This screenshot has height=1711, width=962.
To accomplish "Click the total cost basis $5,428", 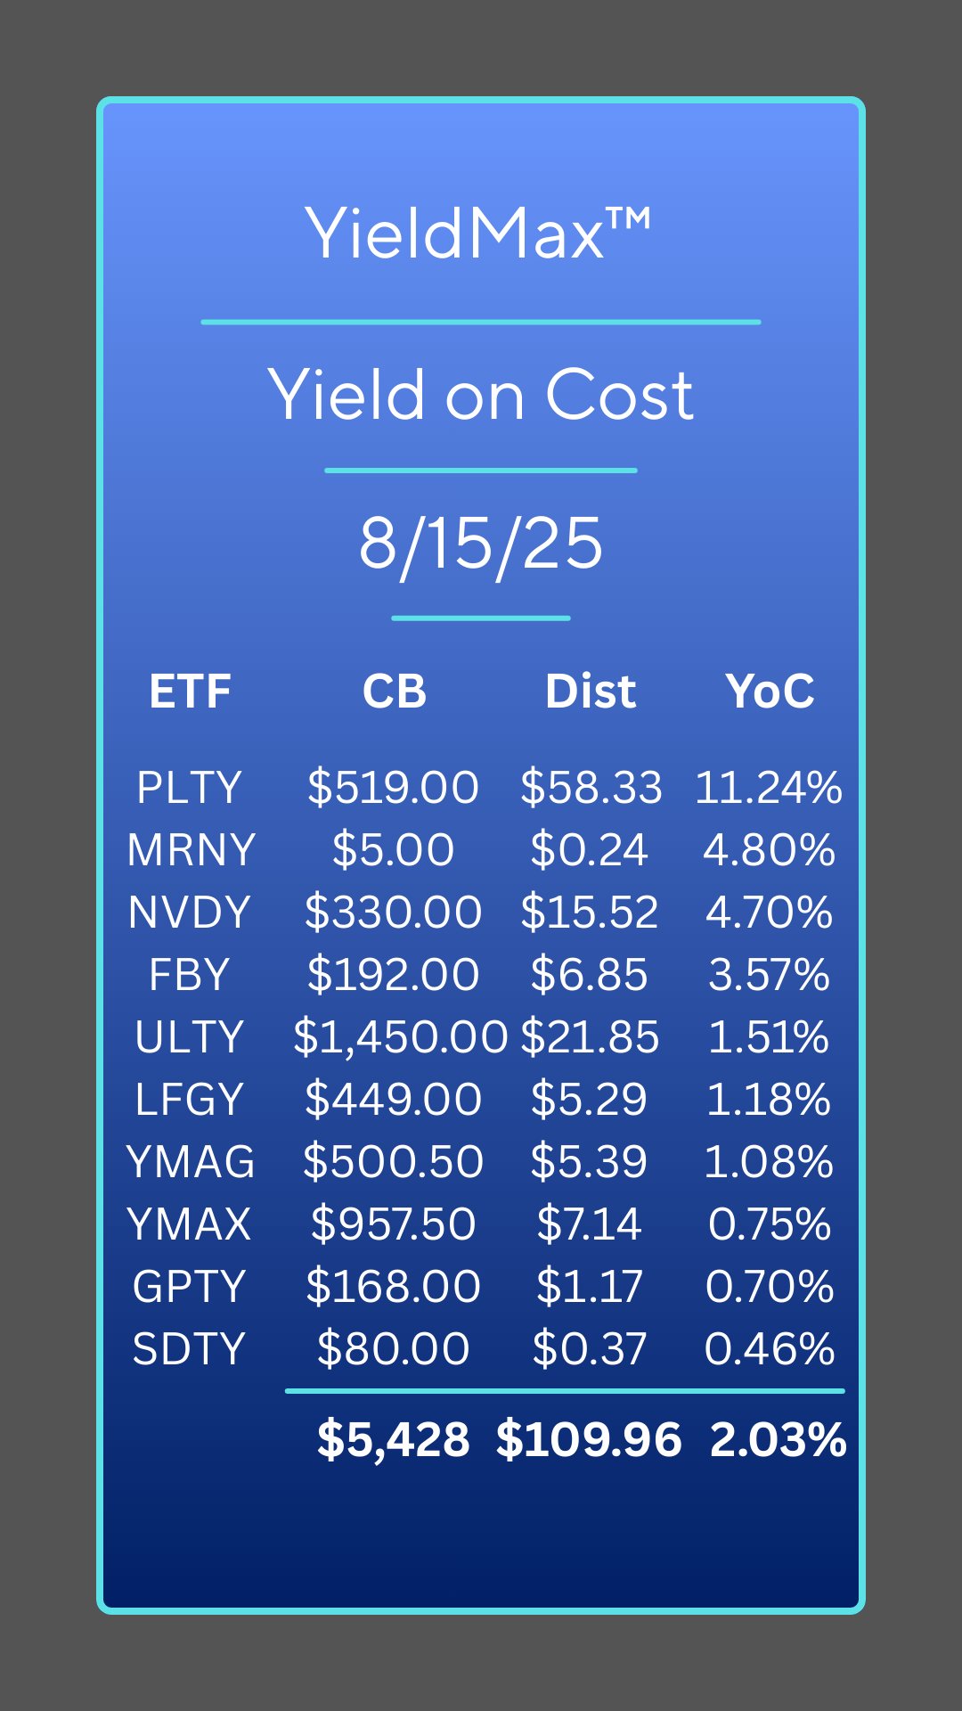I will coord(393,1440).
